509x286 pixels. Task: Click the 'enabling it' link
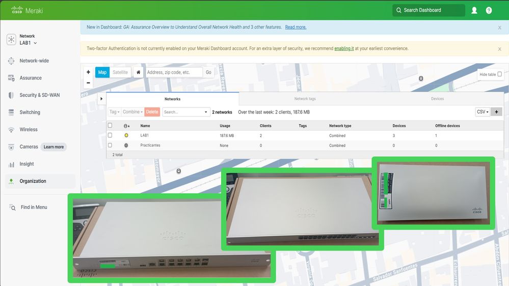(x=344, y=49)
